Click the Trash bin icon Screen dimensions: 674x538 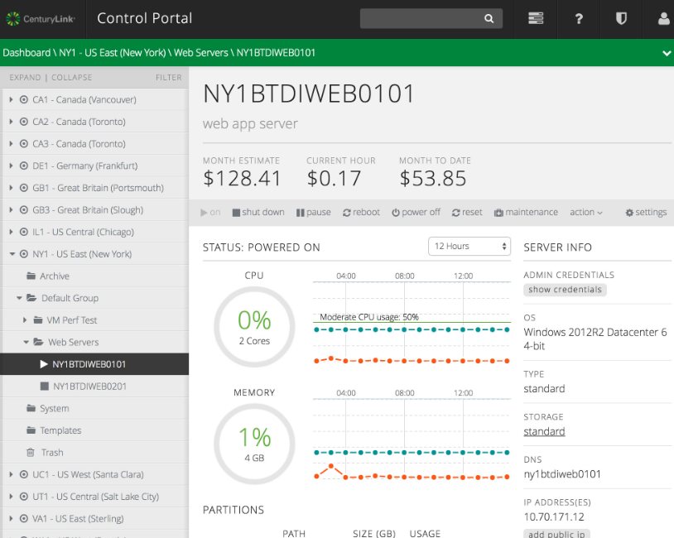click(x=31, y=452)
